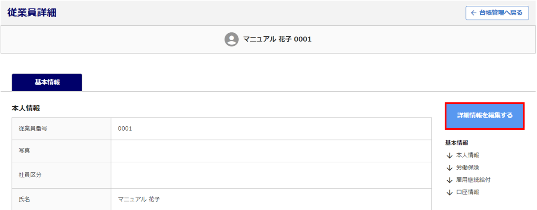Click the down arrow beside 口座情報
The image size is (537, 210).
point(450,192)
